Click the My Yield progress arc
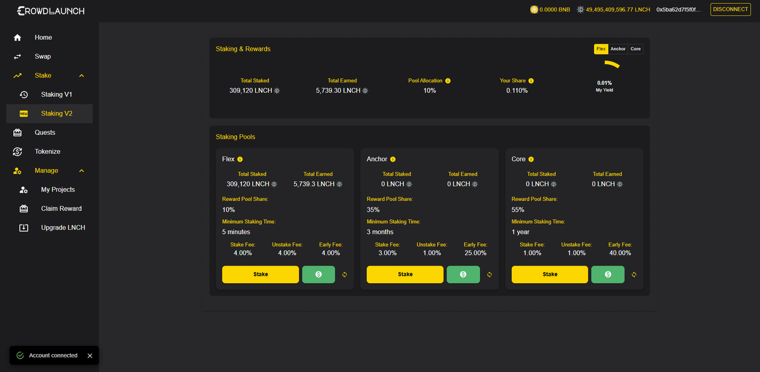This screenshot has height=372, width=760. [612, 65]
